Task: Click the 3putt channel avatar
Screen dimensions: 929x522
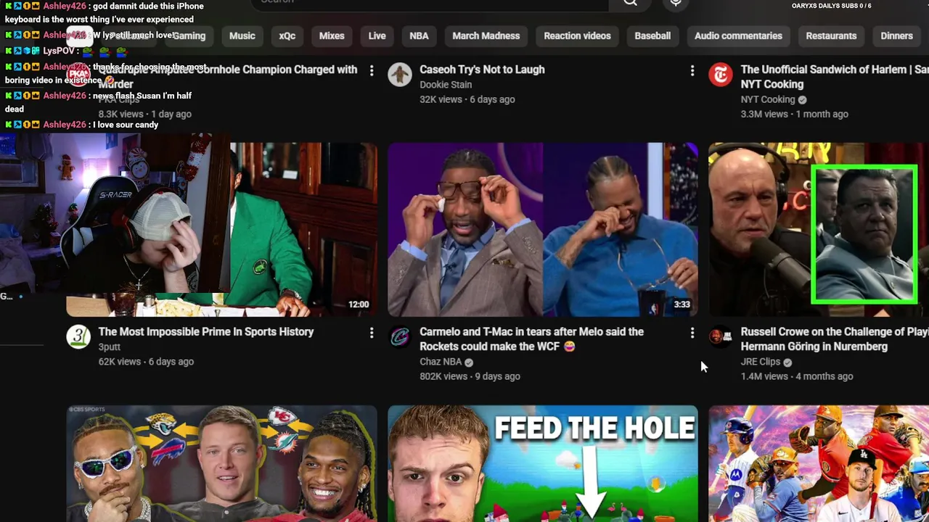Action: pos(78,337)
